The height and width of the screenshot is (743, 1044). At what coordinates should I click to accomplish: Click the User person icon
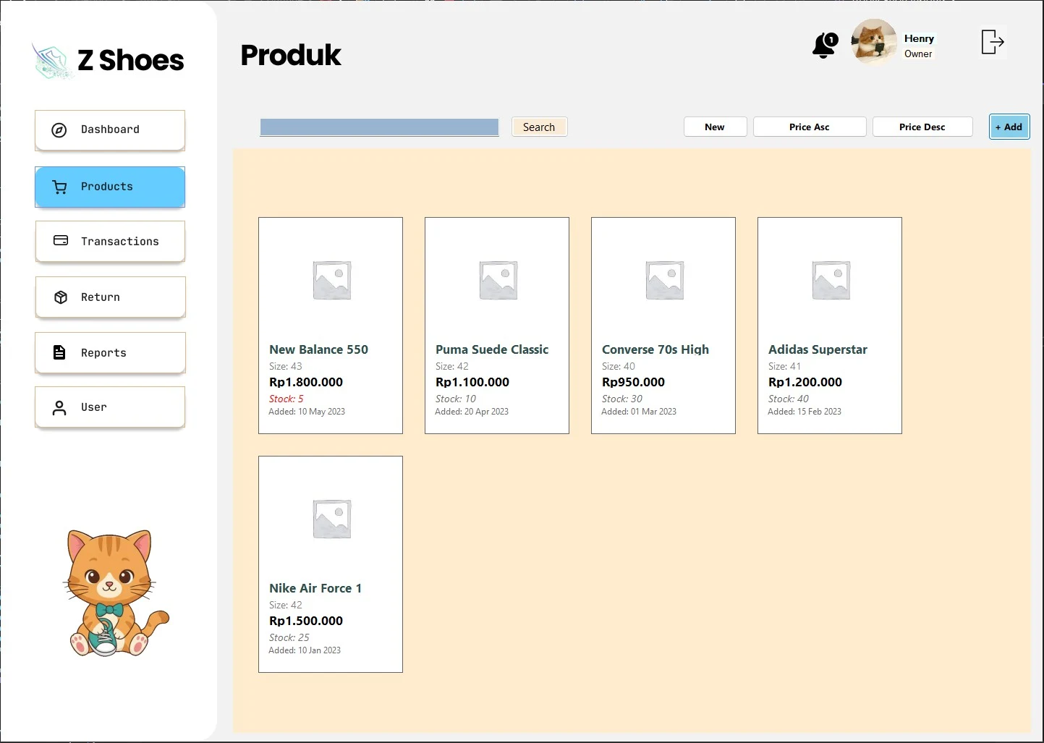[x=59, y=408]
